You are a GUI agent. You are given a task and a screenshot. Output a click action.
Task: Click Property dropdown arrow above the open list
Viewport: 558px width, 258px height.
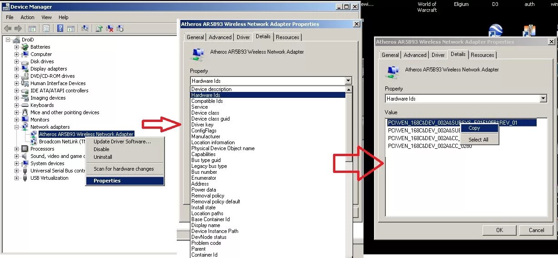point(348,81)
